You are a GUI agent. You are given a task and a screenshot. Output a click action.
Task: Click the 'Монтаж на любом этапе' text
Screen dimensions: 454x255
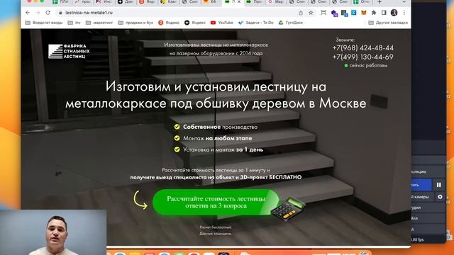click(218, 138)
